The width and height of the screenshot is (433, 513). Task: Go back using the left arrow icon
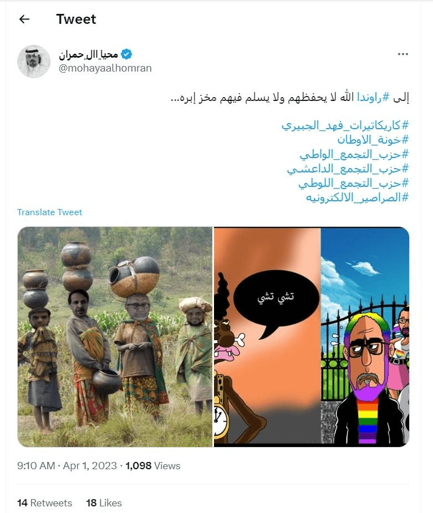pyautogui.click(x=24, y=19)
